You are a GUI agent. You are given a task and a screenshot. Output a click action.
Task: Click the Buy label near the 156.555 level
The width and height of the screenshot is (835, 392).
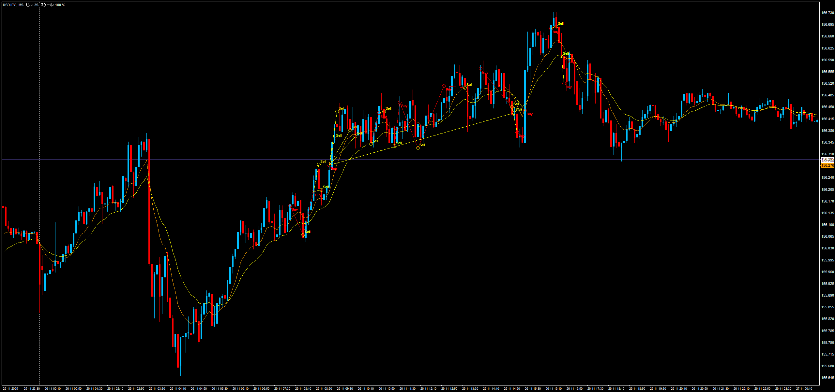pyautogui.click(x=485, y=72)
